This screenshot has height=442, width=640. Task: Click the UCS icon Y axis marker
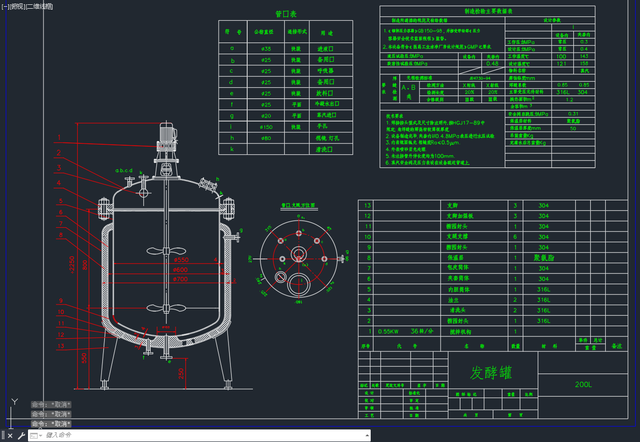click(15, 401)
